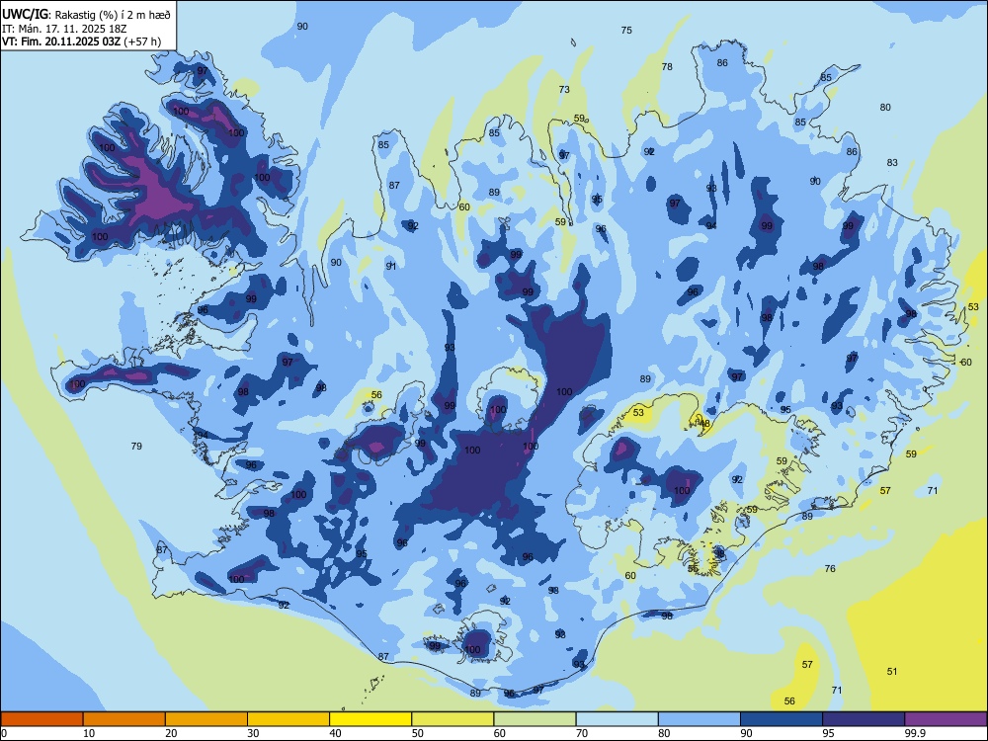Screen dimensions: 988x741
Task: Click the '99.9' legend tick label
Action: (x=914, y=733)
